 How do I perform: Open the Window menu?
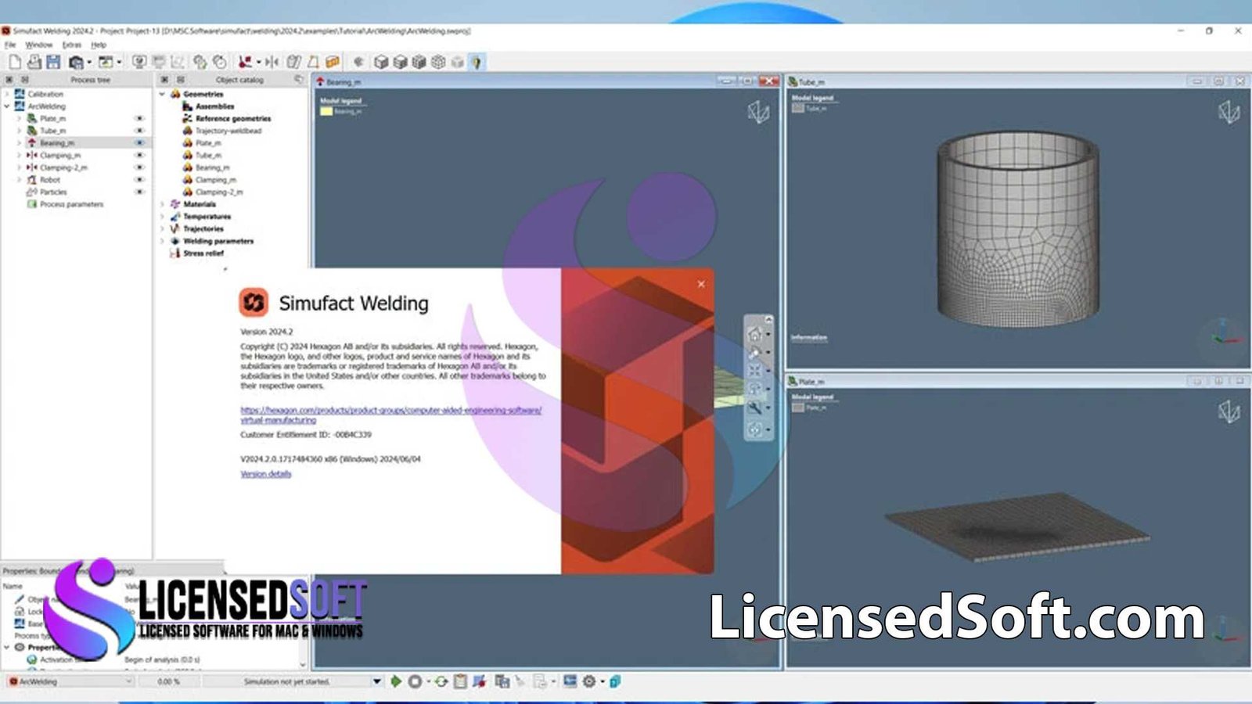[39, 45]
